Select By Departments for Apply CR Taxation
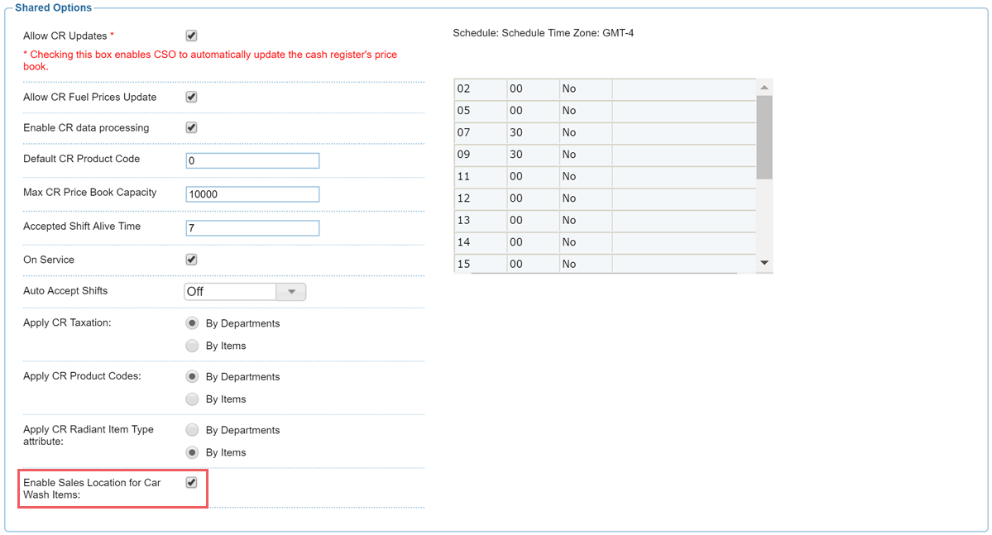Viewport: 992px width, 535px height. click(x=192, y=323)
